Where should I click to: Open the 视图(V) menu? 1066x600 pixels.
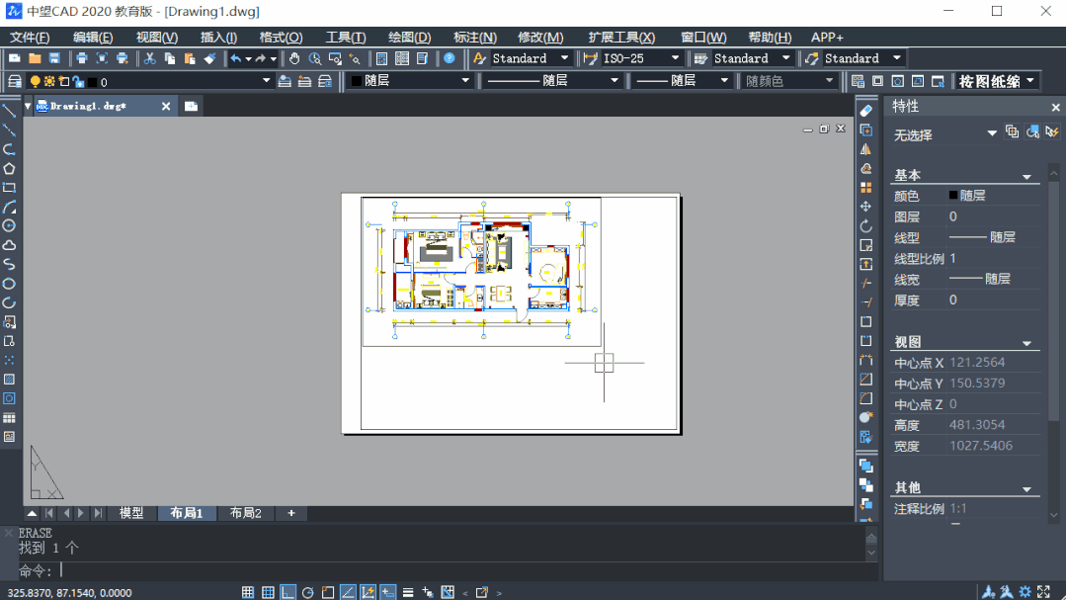157,38
